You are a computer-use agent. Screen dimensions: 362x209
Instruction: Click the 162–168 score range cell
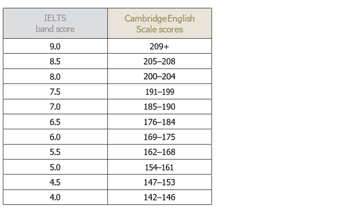pos(160,152)
